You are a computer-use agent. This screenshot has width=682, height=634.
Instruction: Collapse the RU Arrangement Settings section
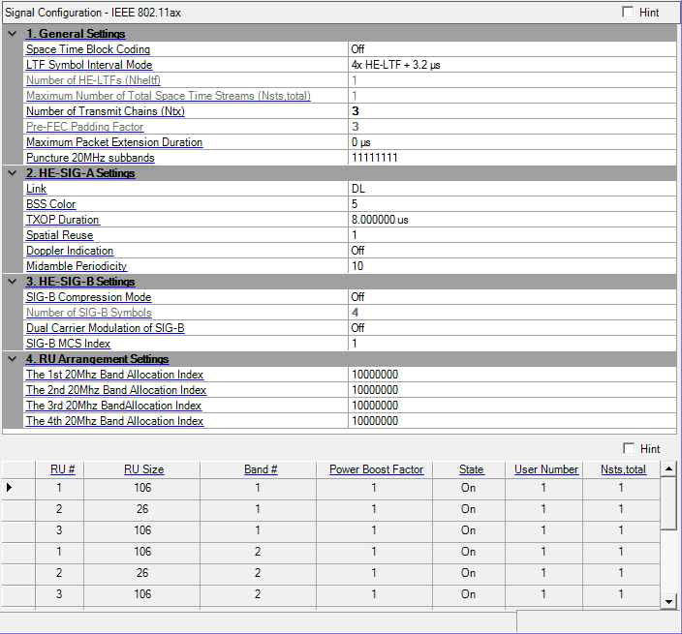[12, 359]
